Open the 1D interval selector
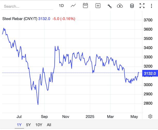 61,6
